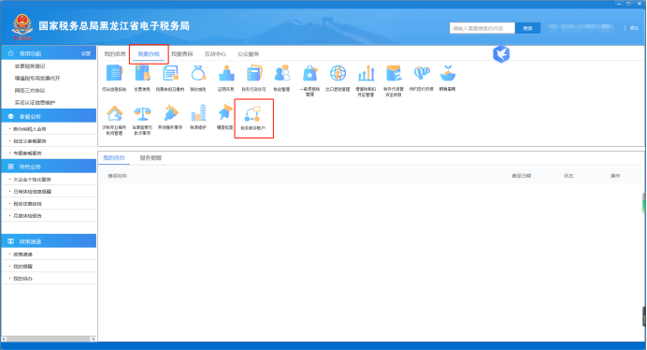Open 税收减免 money bag icon
647x350 pixels.
coord(198,74)
